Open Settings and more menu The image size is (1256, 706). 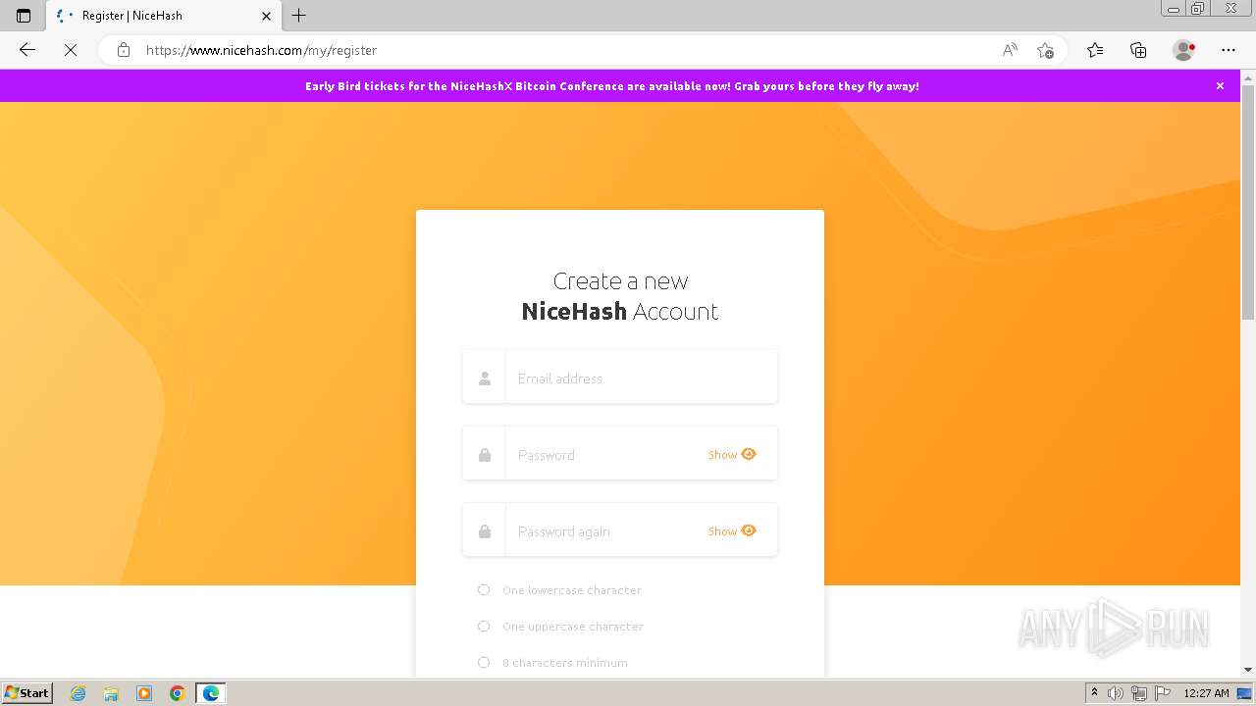pos(1229,50)
